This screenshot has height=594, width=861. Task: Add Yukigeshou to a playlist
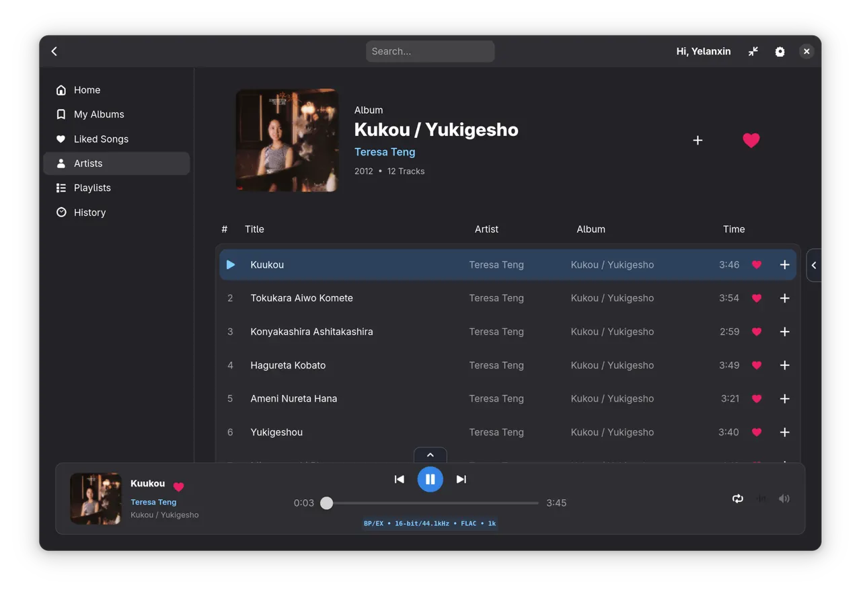click(784, 433)
